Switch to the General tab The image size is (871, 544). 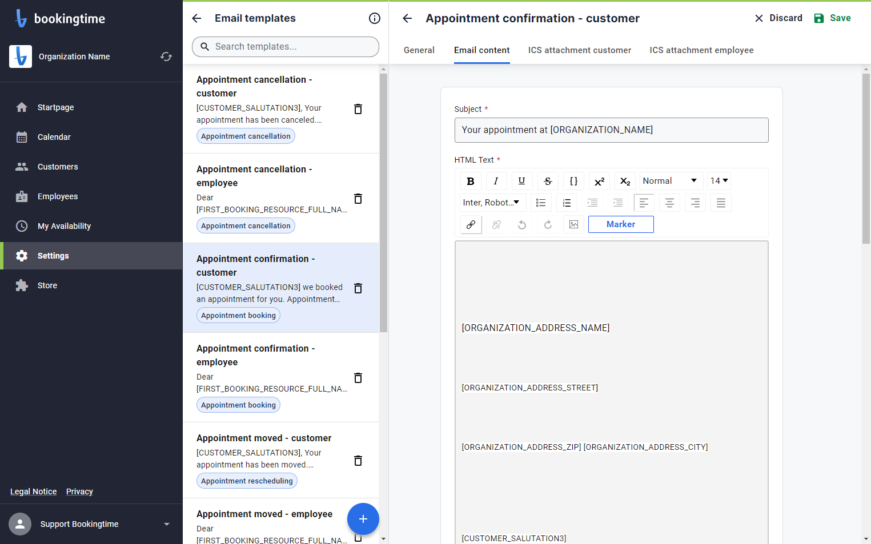point(419,50)
